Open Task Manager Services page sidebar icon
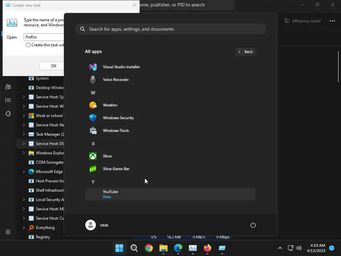341x256 pixels. pos(8,114)
